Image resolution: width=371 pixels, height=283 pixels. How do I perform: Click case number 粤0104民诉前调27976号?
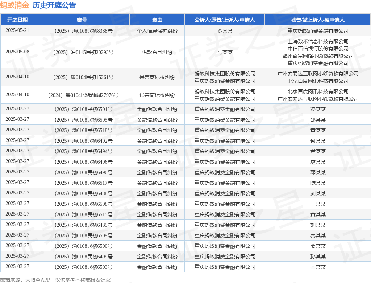(84, 95)
